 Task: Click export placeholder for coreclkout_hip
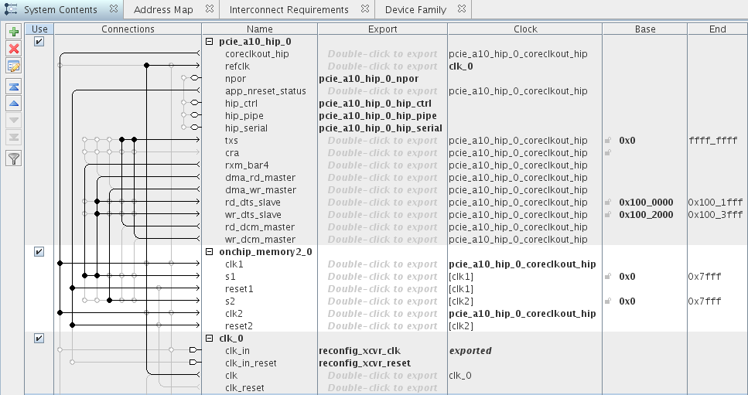coord(382,54)
